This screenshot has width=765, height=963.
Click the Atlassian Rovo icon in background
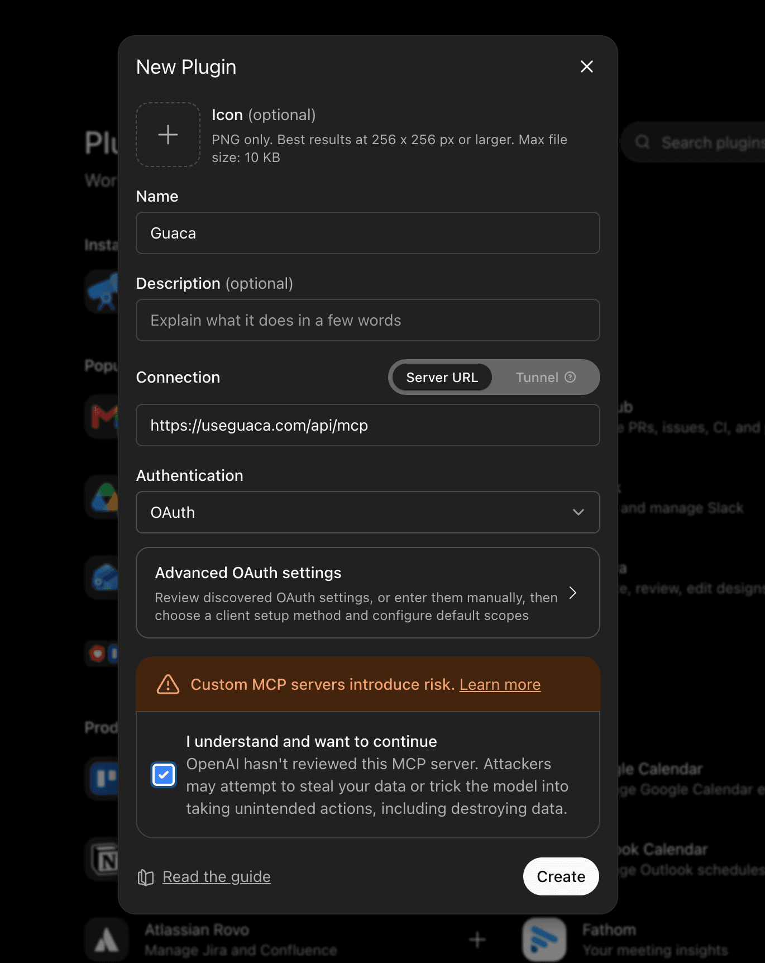(x=107, y=940)
